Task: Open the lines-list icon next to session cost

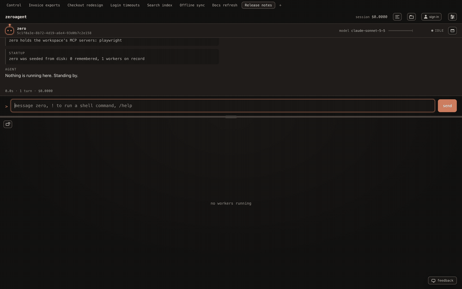Action: (x=397, y=17)
